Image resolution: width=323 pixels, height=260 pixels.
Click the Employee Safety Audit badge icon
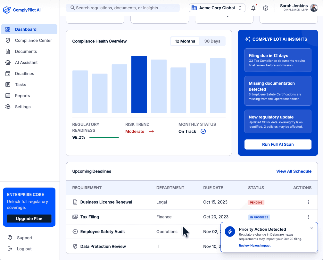click(x=75, y=232)
